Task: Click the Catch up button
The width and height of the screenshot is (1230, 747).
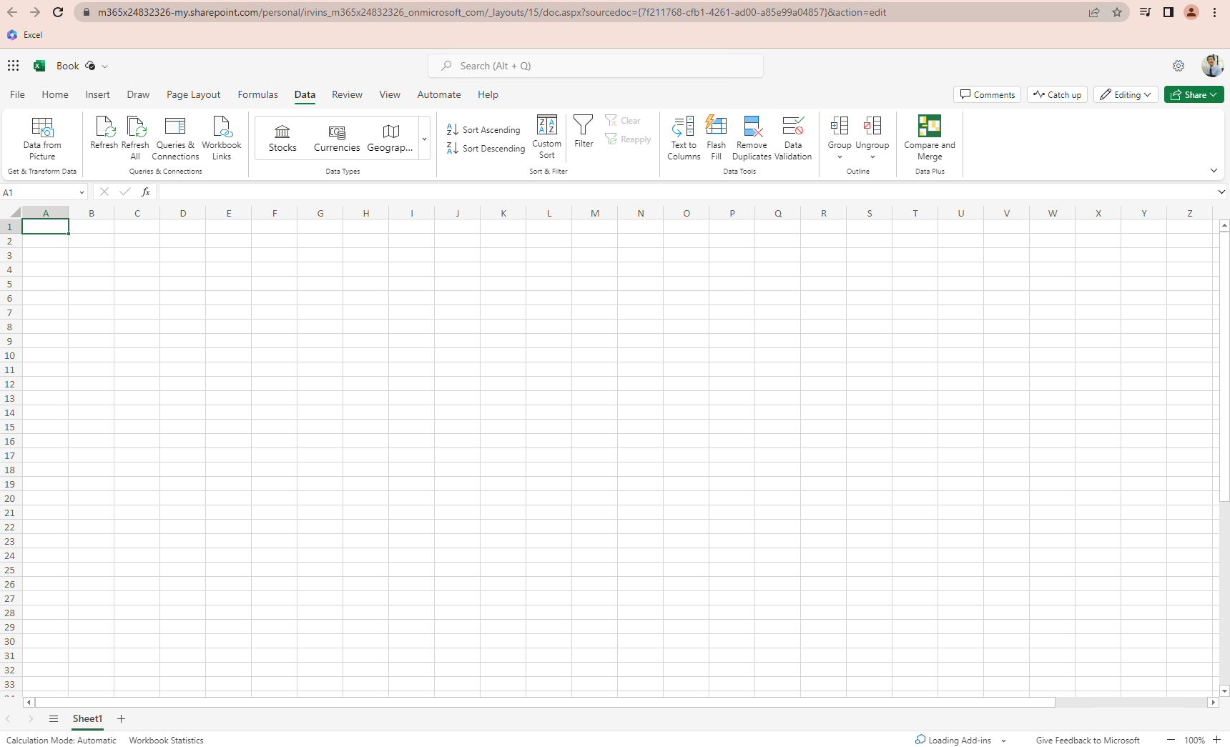Action: point(1057,94)
